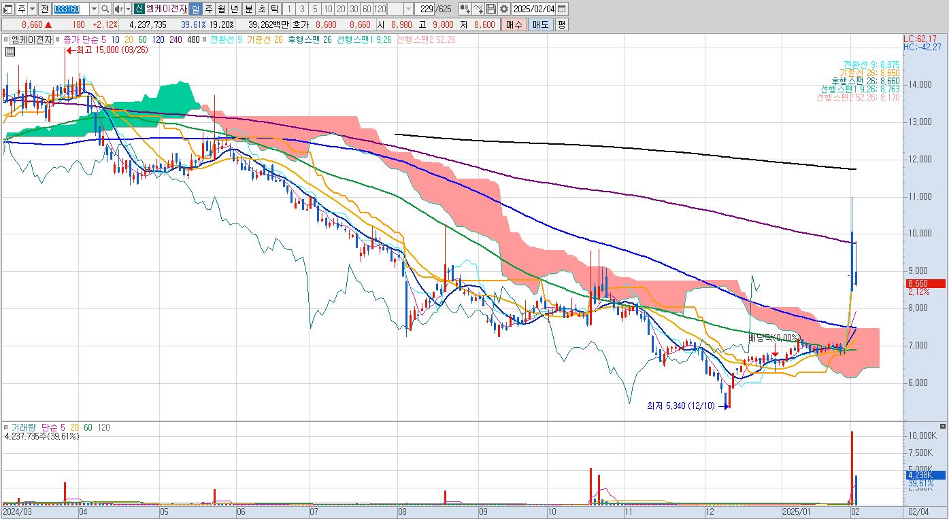Save the chart with the floppy disk icon
This screenshot has height=519, width=949.
pos(491,9)
